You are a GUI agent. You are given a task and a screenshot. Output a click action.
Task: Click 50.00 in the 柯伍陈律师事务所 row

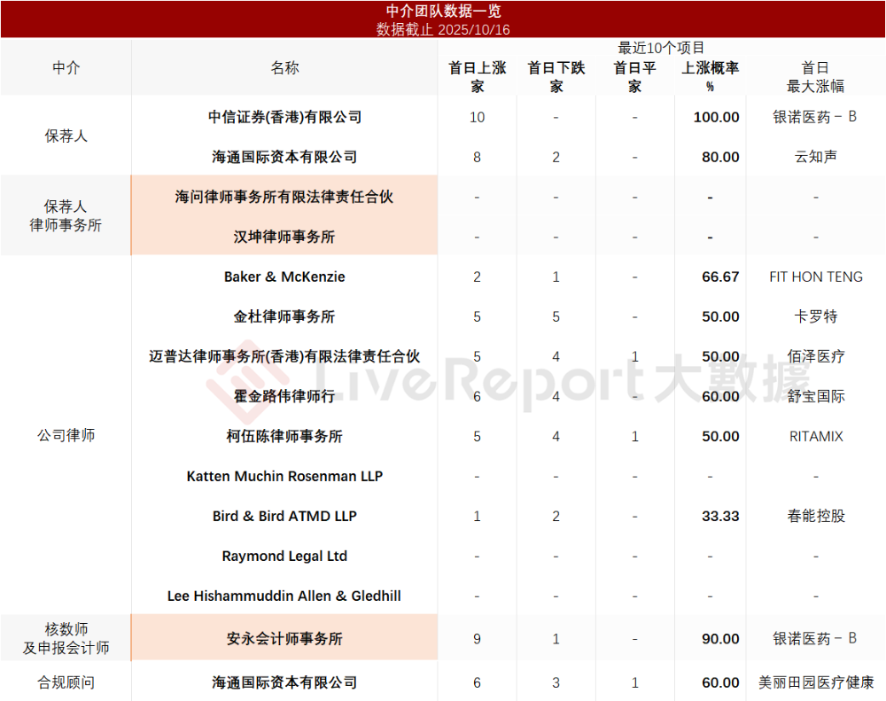pos(720,436)
